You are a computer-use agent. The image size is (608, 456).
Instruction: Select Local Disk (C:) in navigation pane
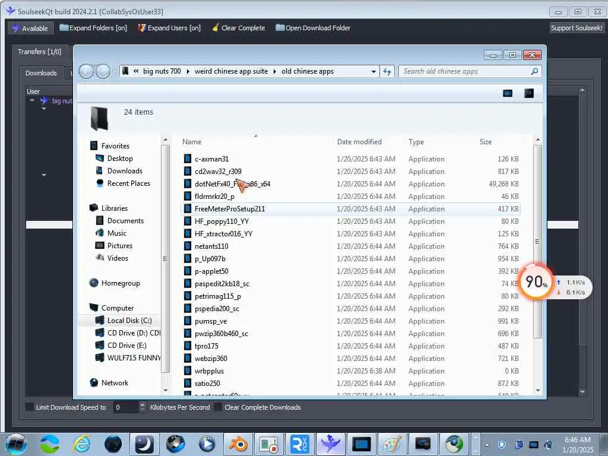point(129,320)
